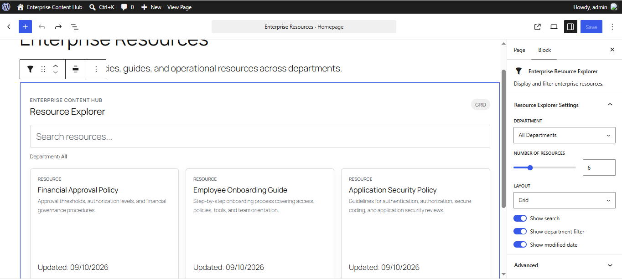Click Financial Approval Policy card title

[78, 190]
